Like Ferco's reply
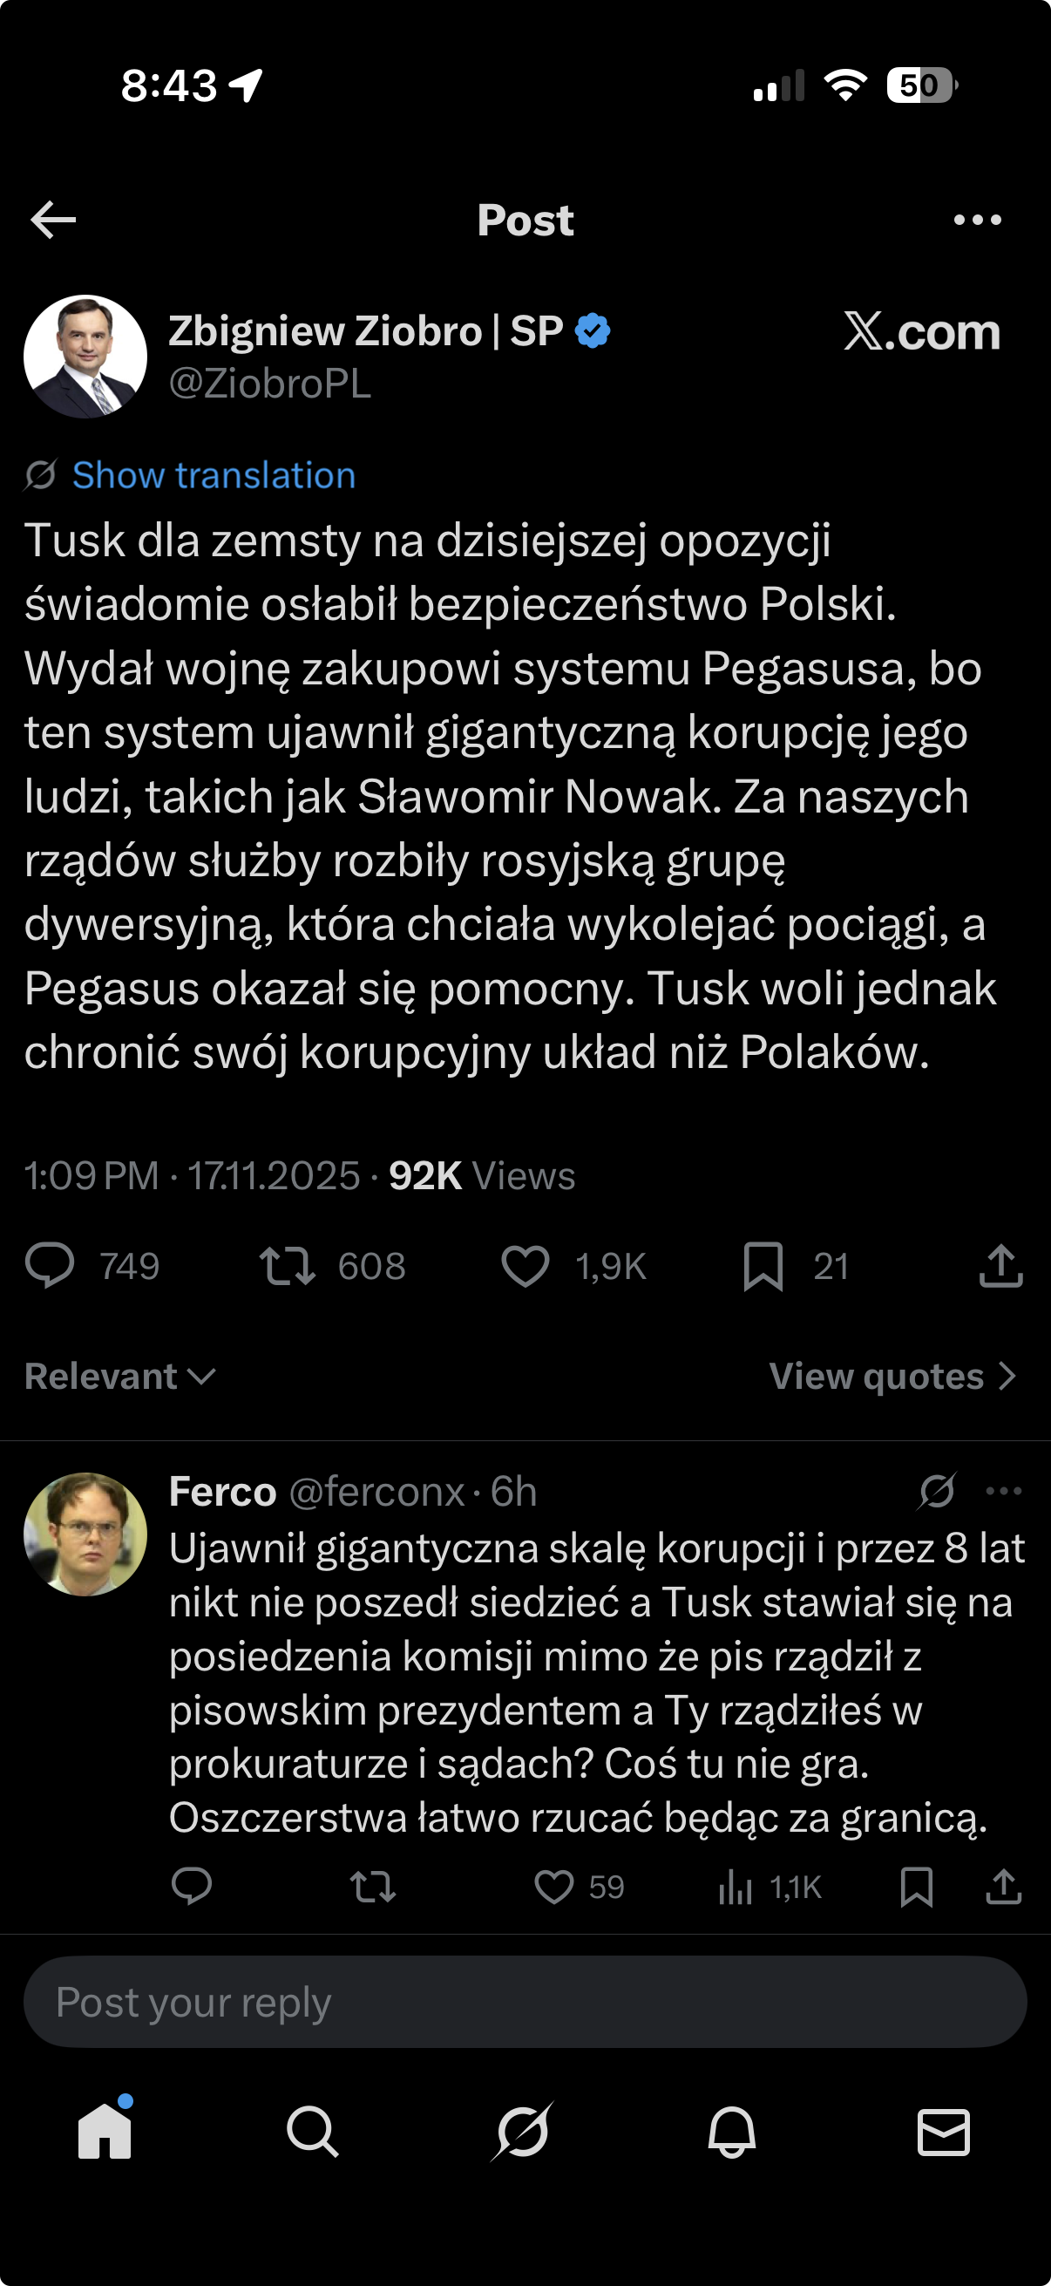The height and width of the screenshot is (2286, 1051). coord(554,1886)
